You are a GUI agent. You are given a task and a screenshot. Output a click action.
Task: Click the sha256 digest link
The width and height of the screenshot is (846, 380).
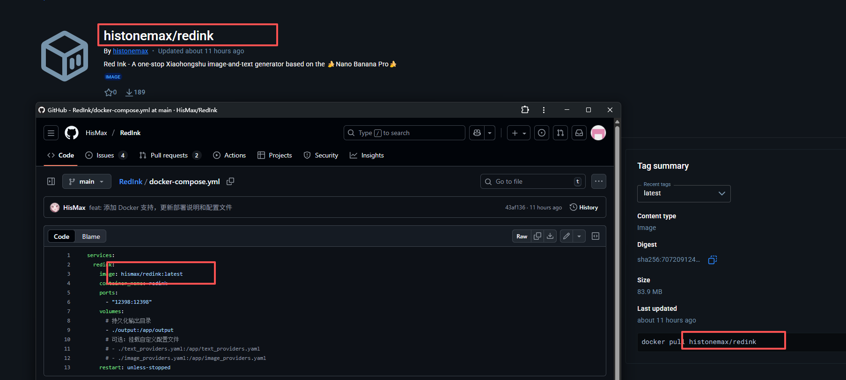click(x=668, y=259)
